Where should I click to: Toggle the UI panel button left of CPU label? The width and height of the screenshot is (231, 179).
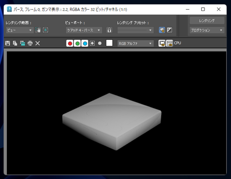pyautogui.click(x=169, y=43)
